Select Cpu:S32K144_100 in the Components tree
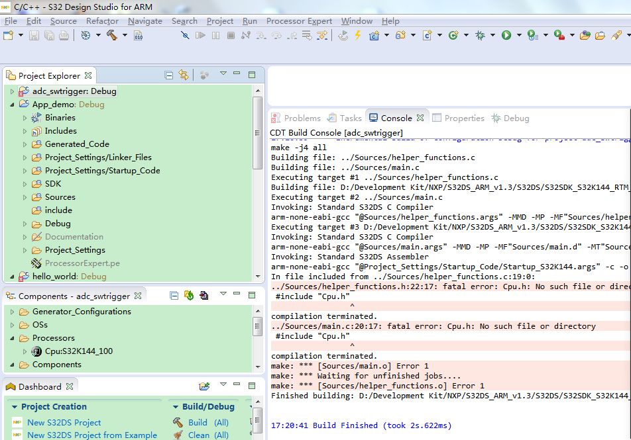This screenshot has width=631, height=440. (79, 351)
